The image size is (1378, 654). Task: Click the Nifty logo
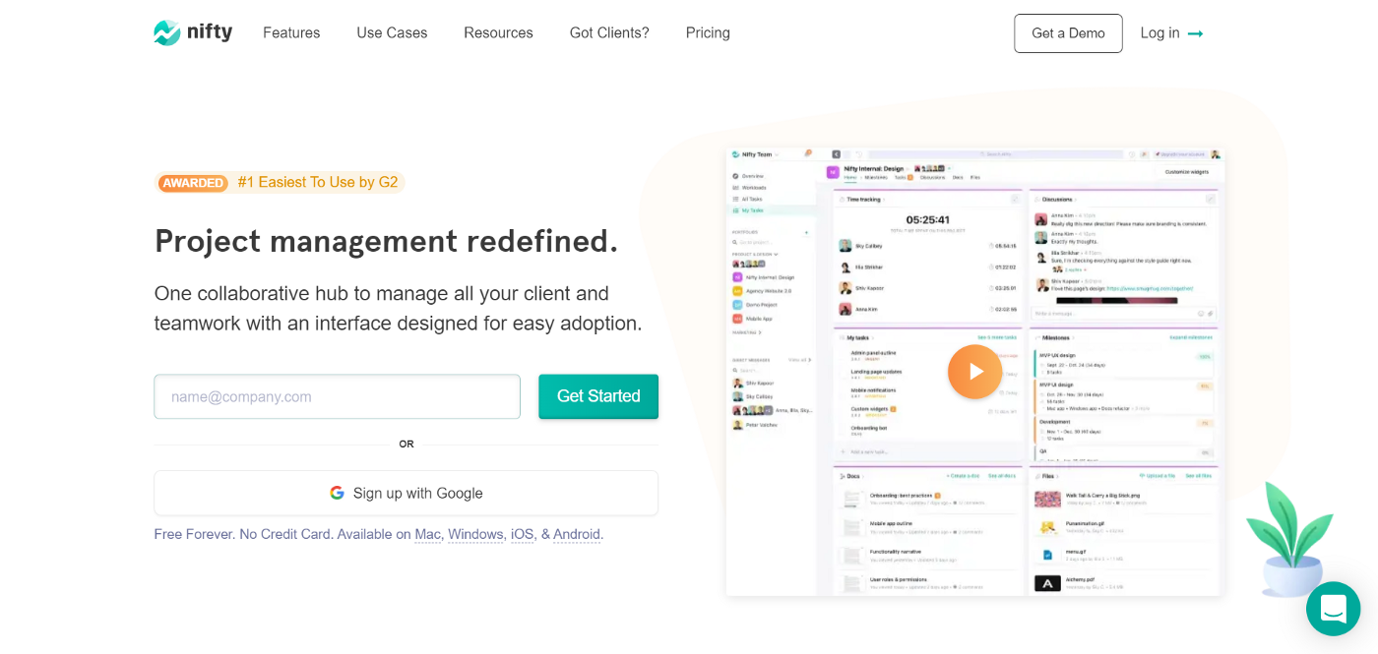(x=193, y=32)
